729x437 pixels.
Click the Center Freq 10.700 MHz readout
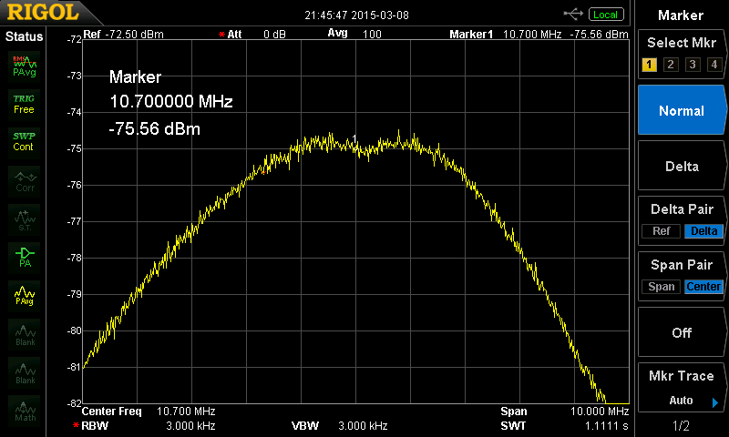click(149, 411)
